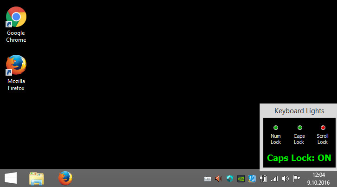Click the red speaker tray icon
The image size is (337, 187).
click(x=218, y=179)
